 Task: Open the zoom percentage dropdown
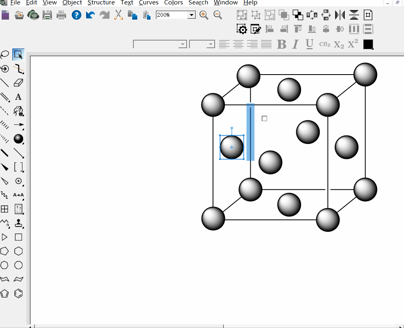[x=191, y=15]
